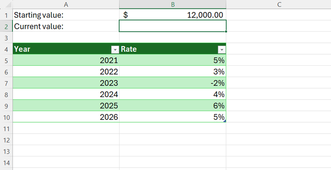Click the fill handle of selected cell B2
Screen dimensions: 331x170
click(x=226, y=31)
